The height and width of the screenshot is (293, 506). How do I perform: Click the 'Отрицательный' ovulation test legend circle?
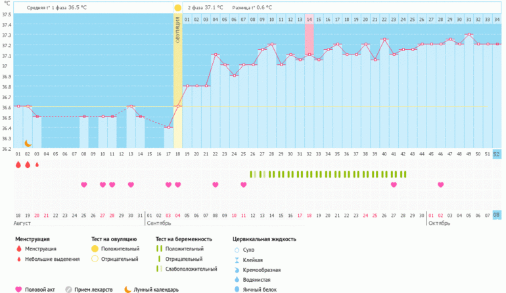point(95,260)
